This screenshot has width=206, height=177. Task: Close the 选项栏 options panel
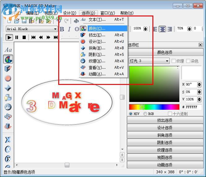click(x=200, y=45)
